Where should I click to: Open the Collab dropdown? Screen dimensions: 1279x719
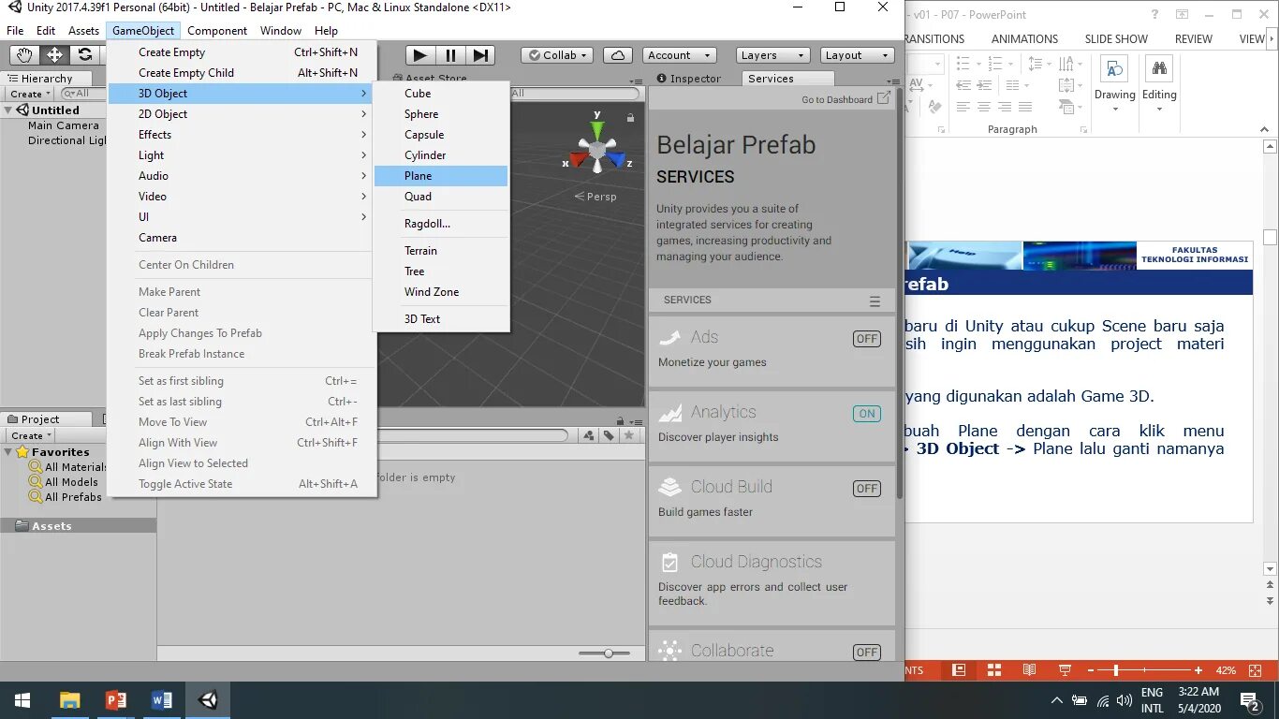pos(558,55)
